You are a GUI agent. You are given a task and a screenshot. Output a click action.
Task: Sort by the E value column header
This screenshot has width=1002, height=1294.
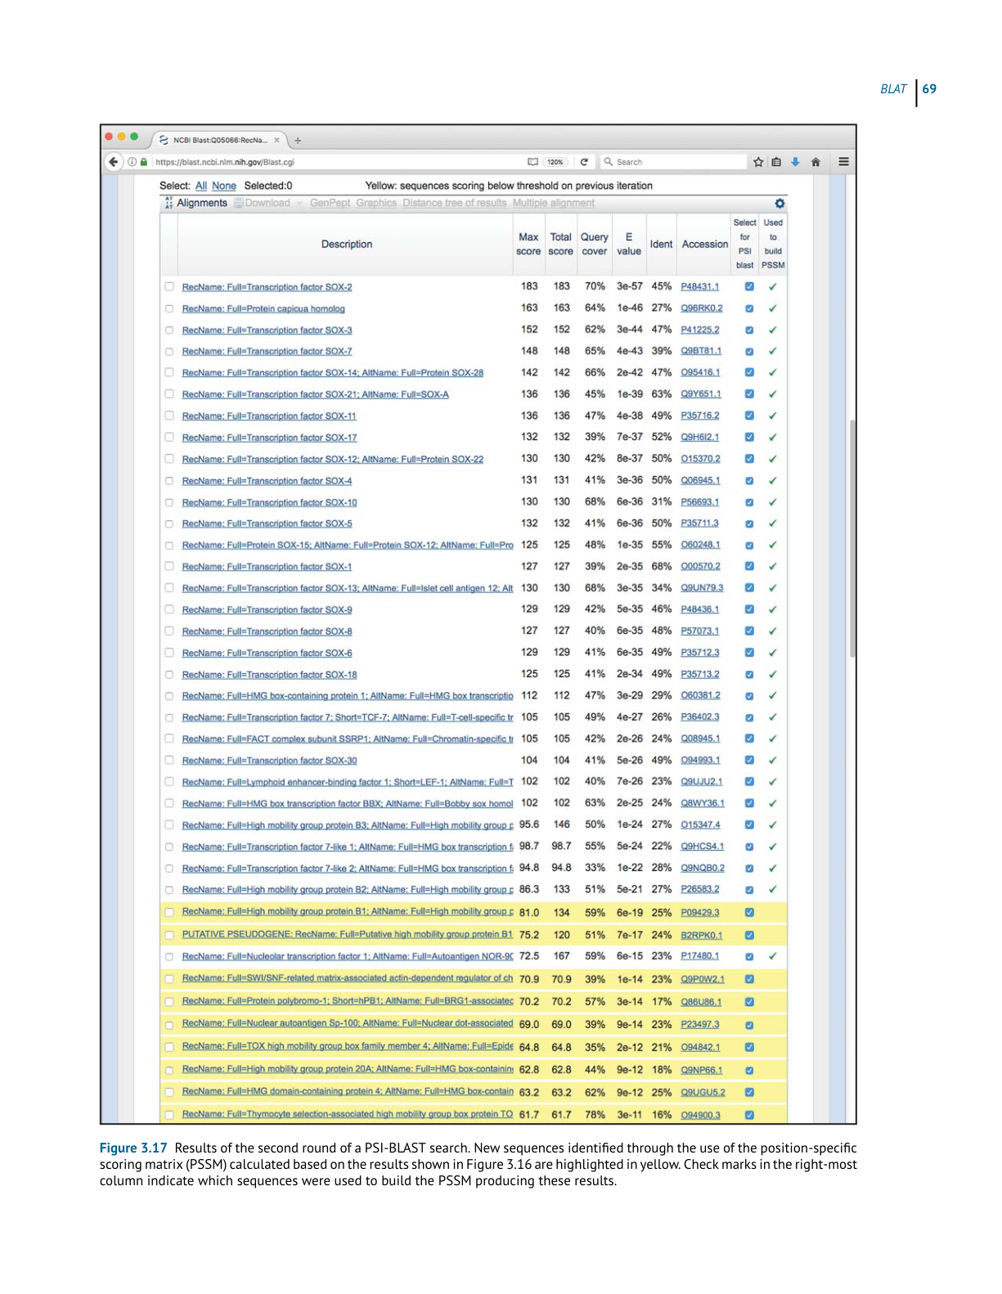[629, 245]
